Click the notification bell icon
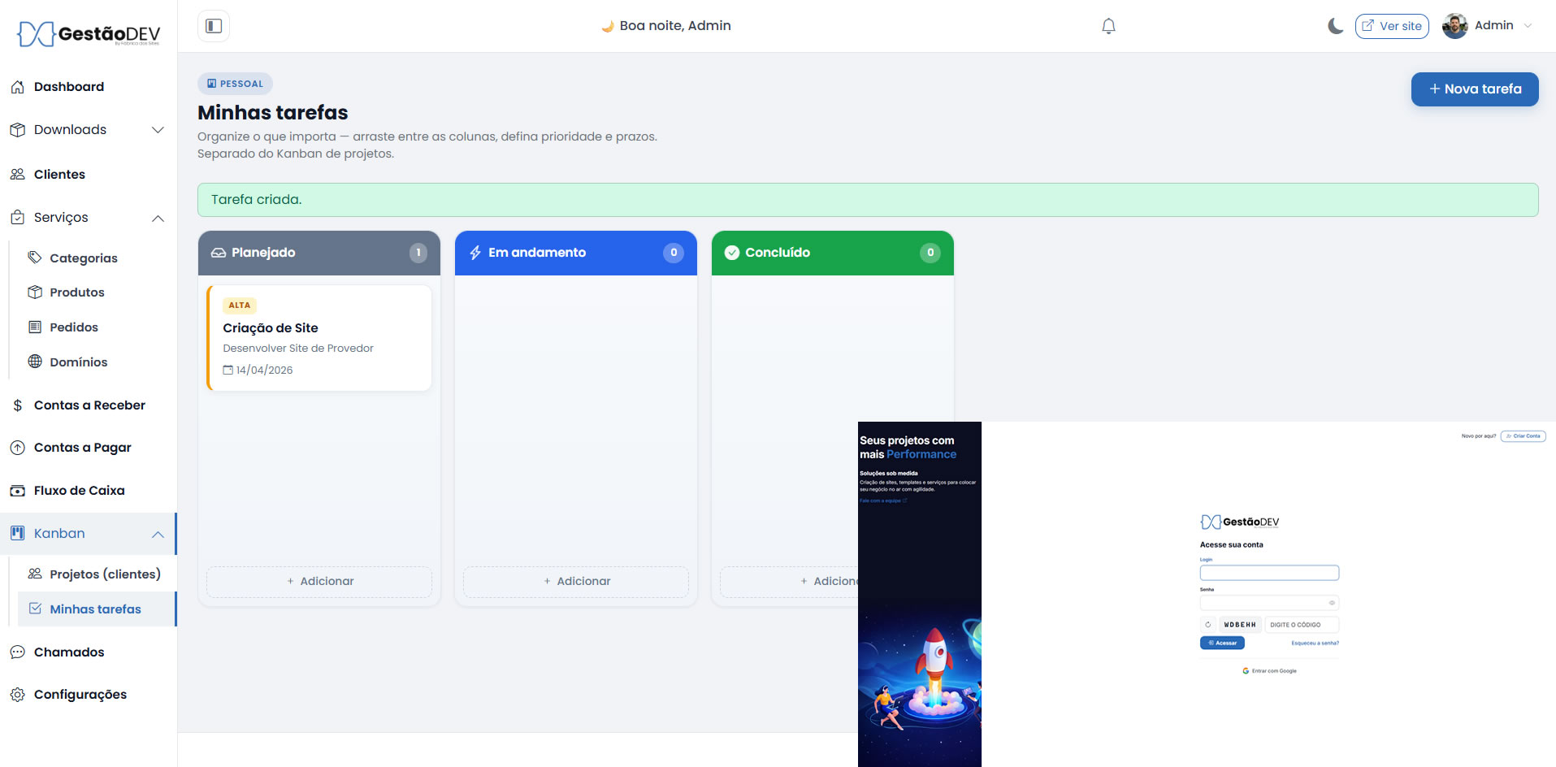The height and width of the screenshot is (767, 1556). (x=1107, y=26)
